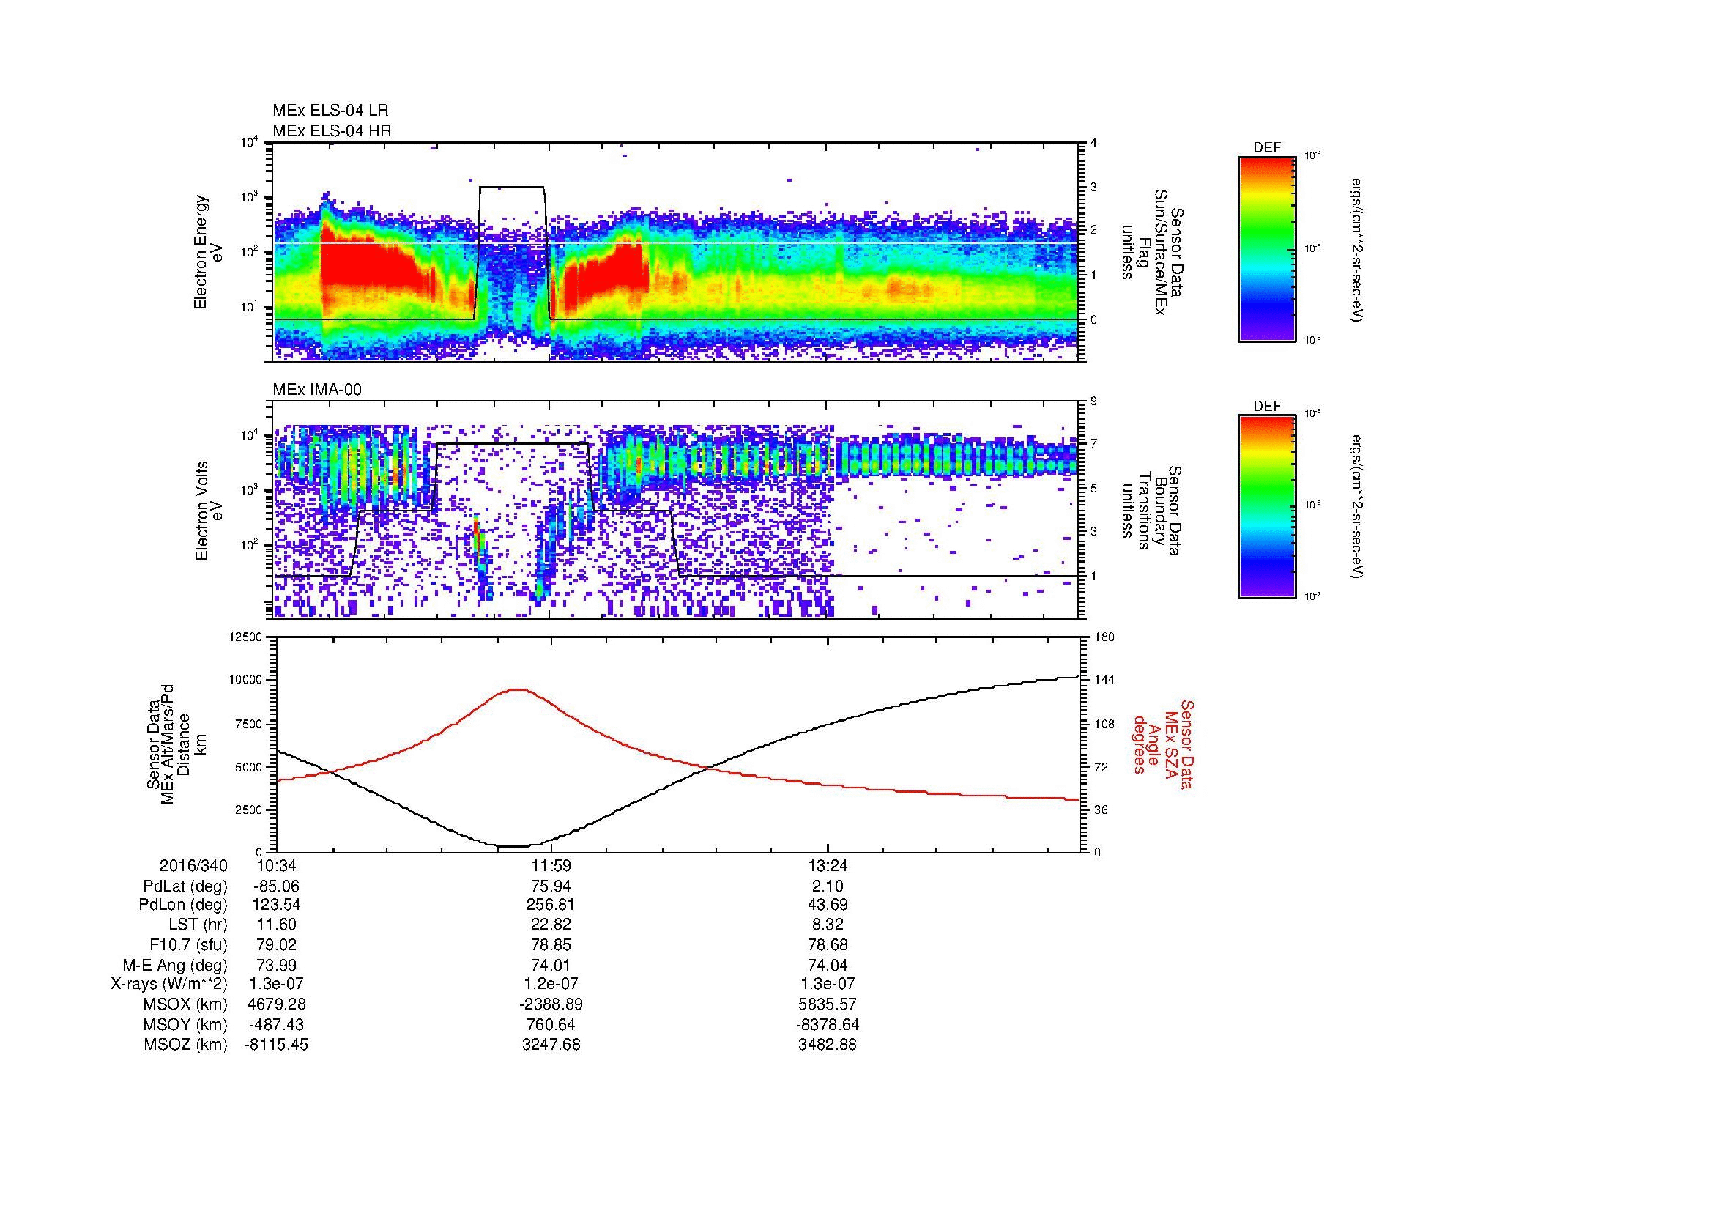
Task: Click the peak of the red SZA curve
Action: (x=517, y=689)
